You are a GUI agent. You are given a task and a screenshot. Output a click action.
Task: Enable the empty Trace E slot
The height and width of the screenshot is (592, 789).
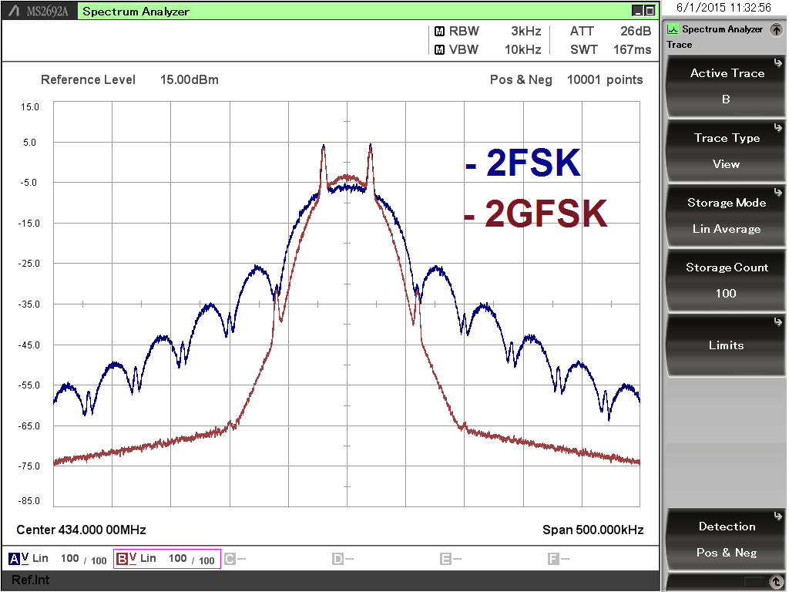tap(447, 558)
